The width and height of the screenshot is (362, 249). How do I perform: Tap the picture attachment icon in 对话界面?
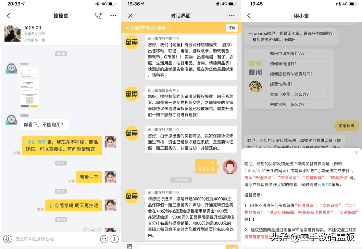(x=129, y=246)
